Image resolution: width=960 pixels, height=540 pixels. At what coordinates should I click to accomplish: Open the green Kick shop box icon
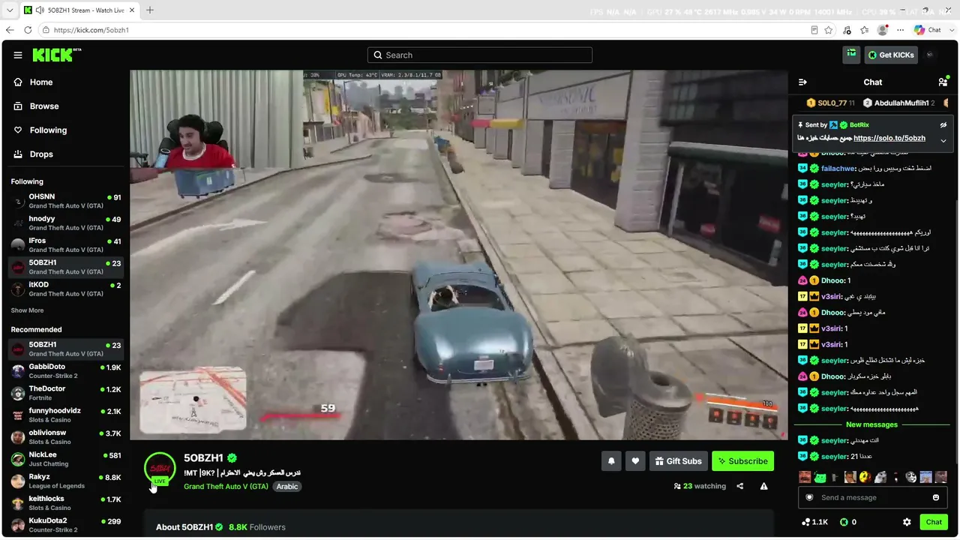[851, 55]
